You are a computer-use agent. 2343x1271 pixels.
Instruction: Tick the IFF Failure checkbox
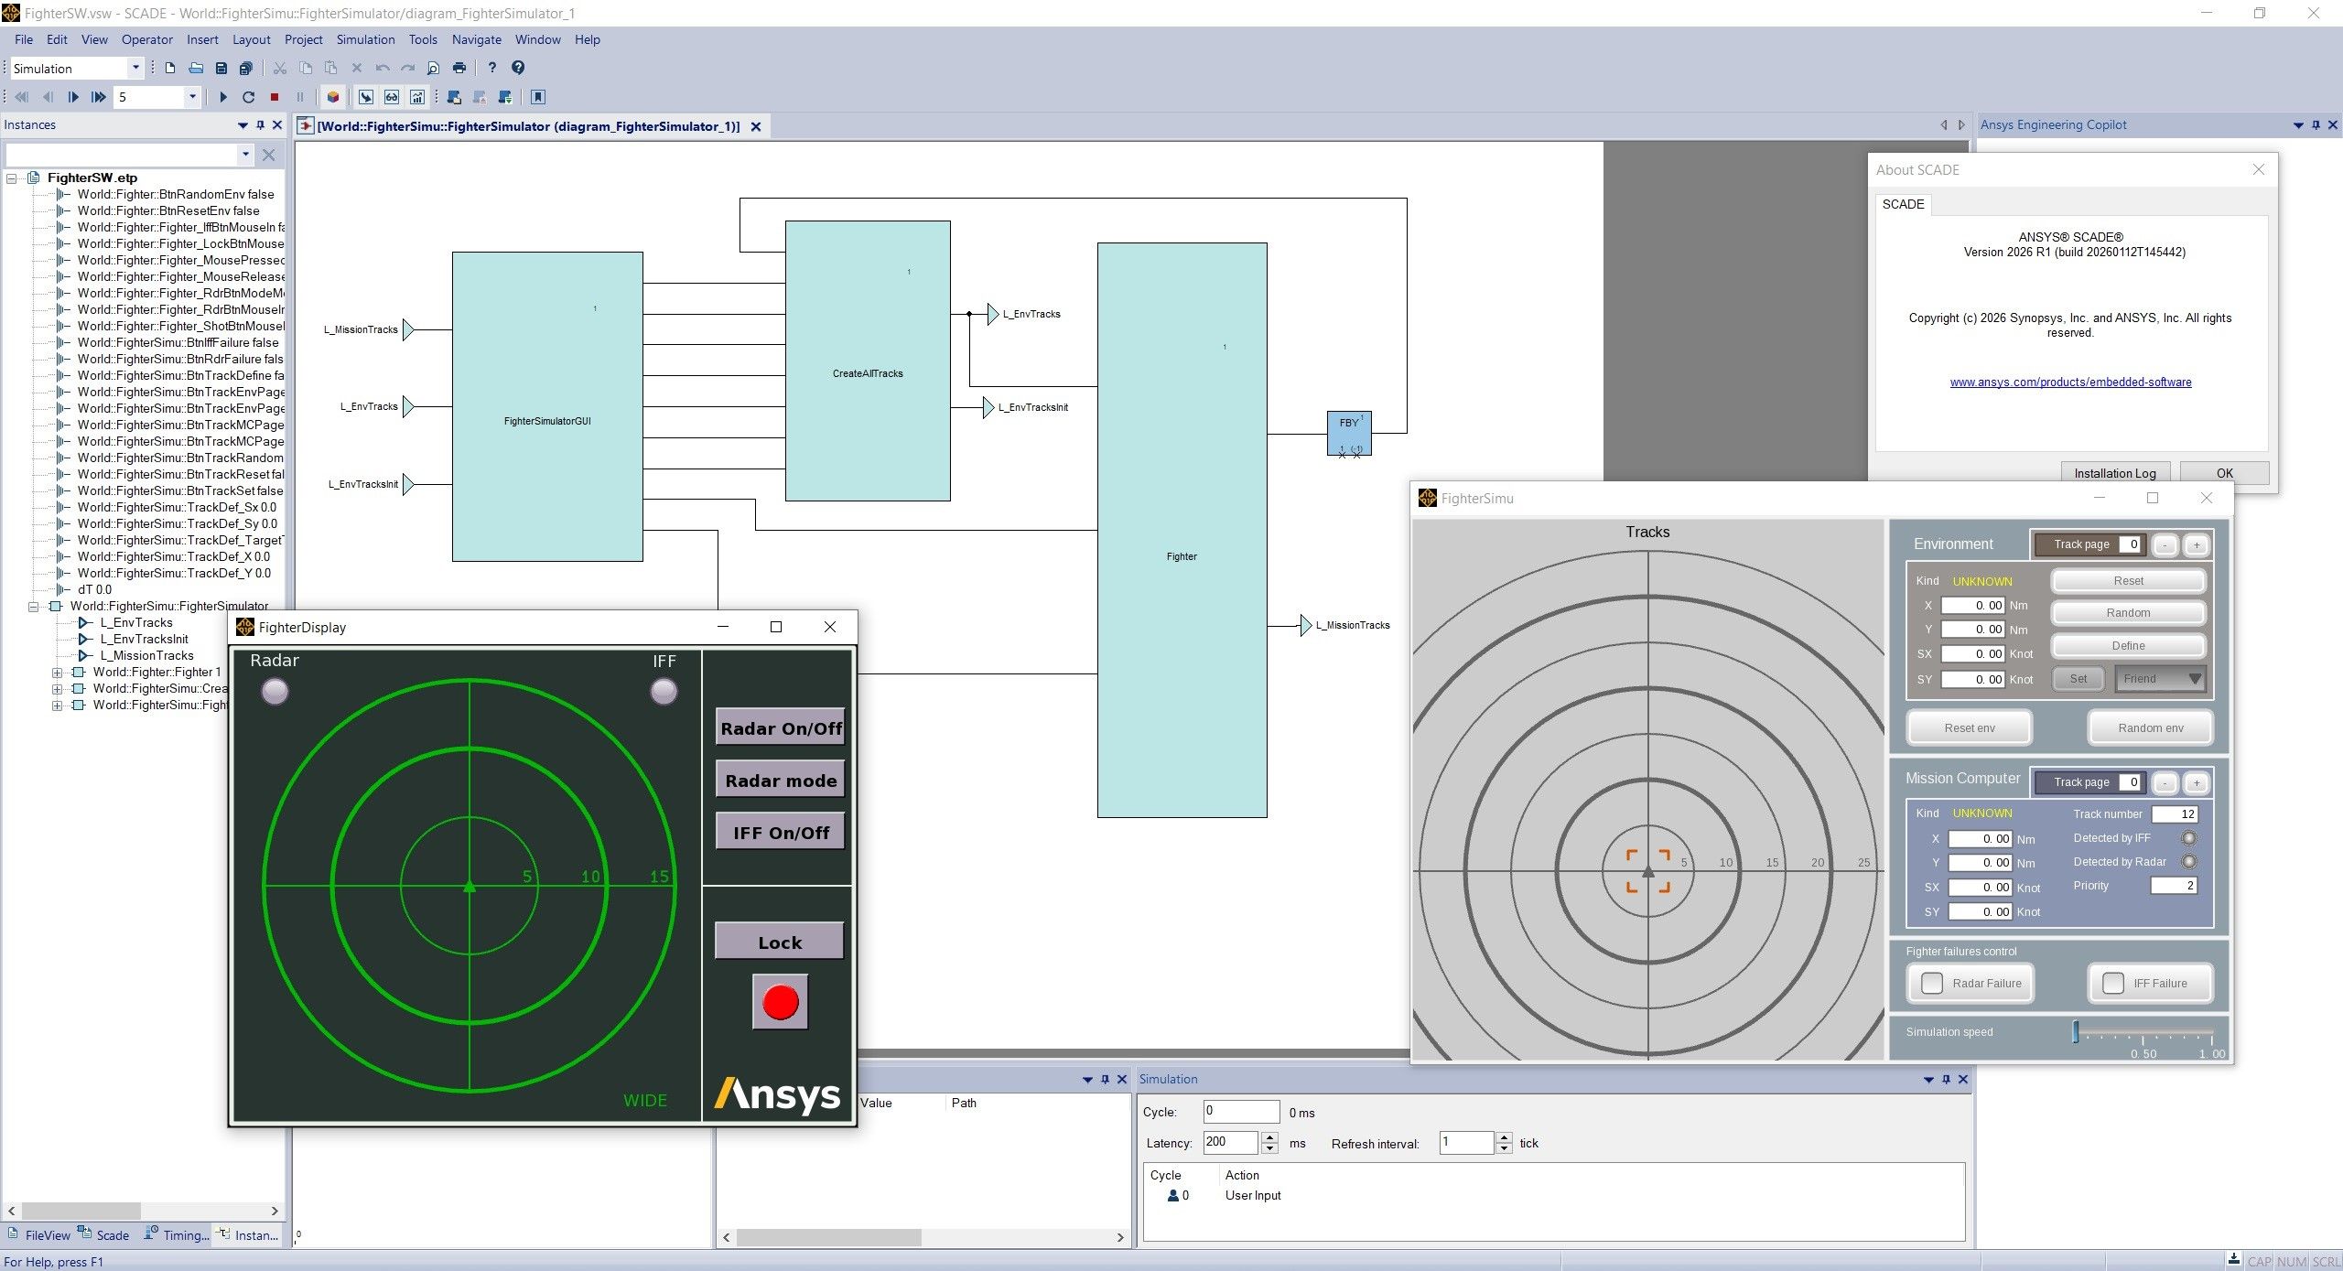(x=2113, y=983)
